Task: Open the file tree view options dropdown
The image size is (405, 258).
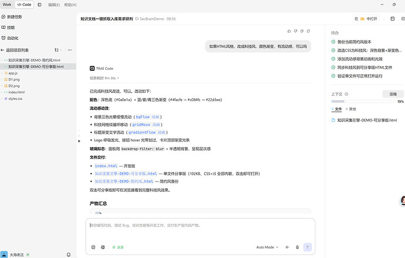Action: tap(58, 50)
